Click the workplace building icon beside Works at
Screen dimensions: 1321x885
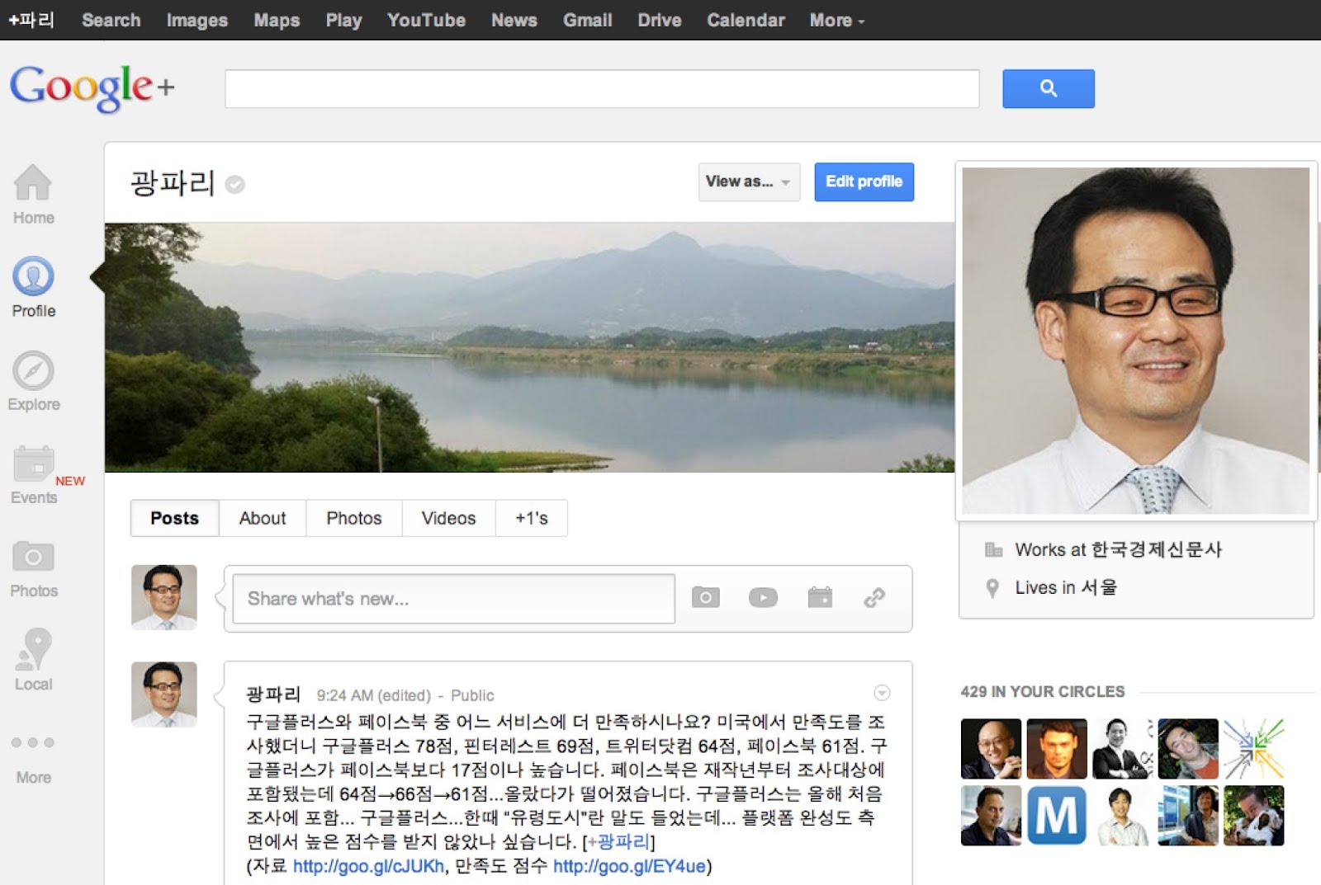pos(993,549)
